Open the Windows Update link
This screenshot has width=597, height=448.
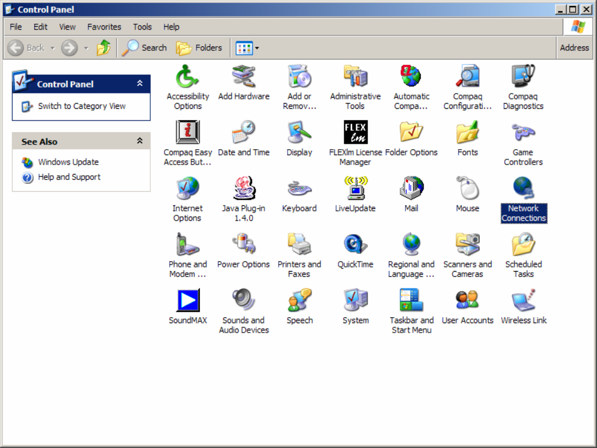68,162
